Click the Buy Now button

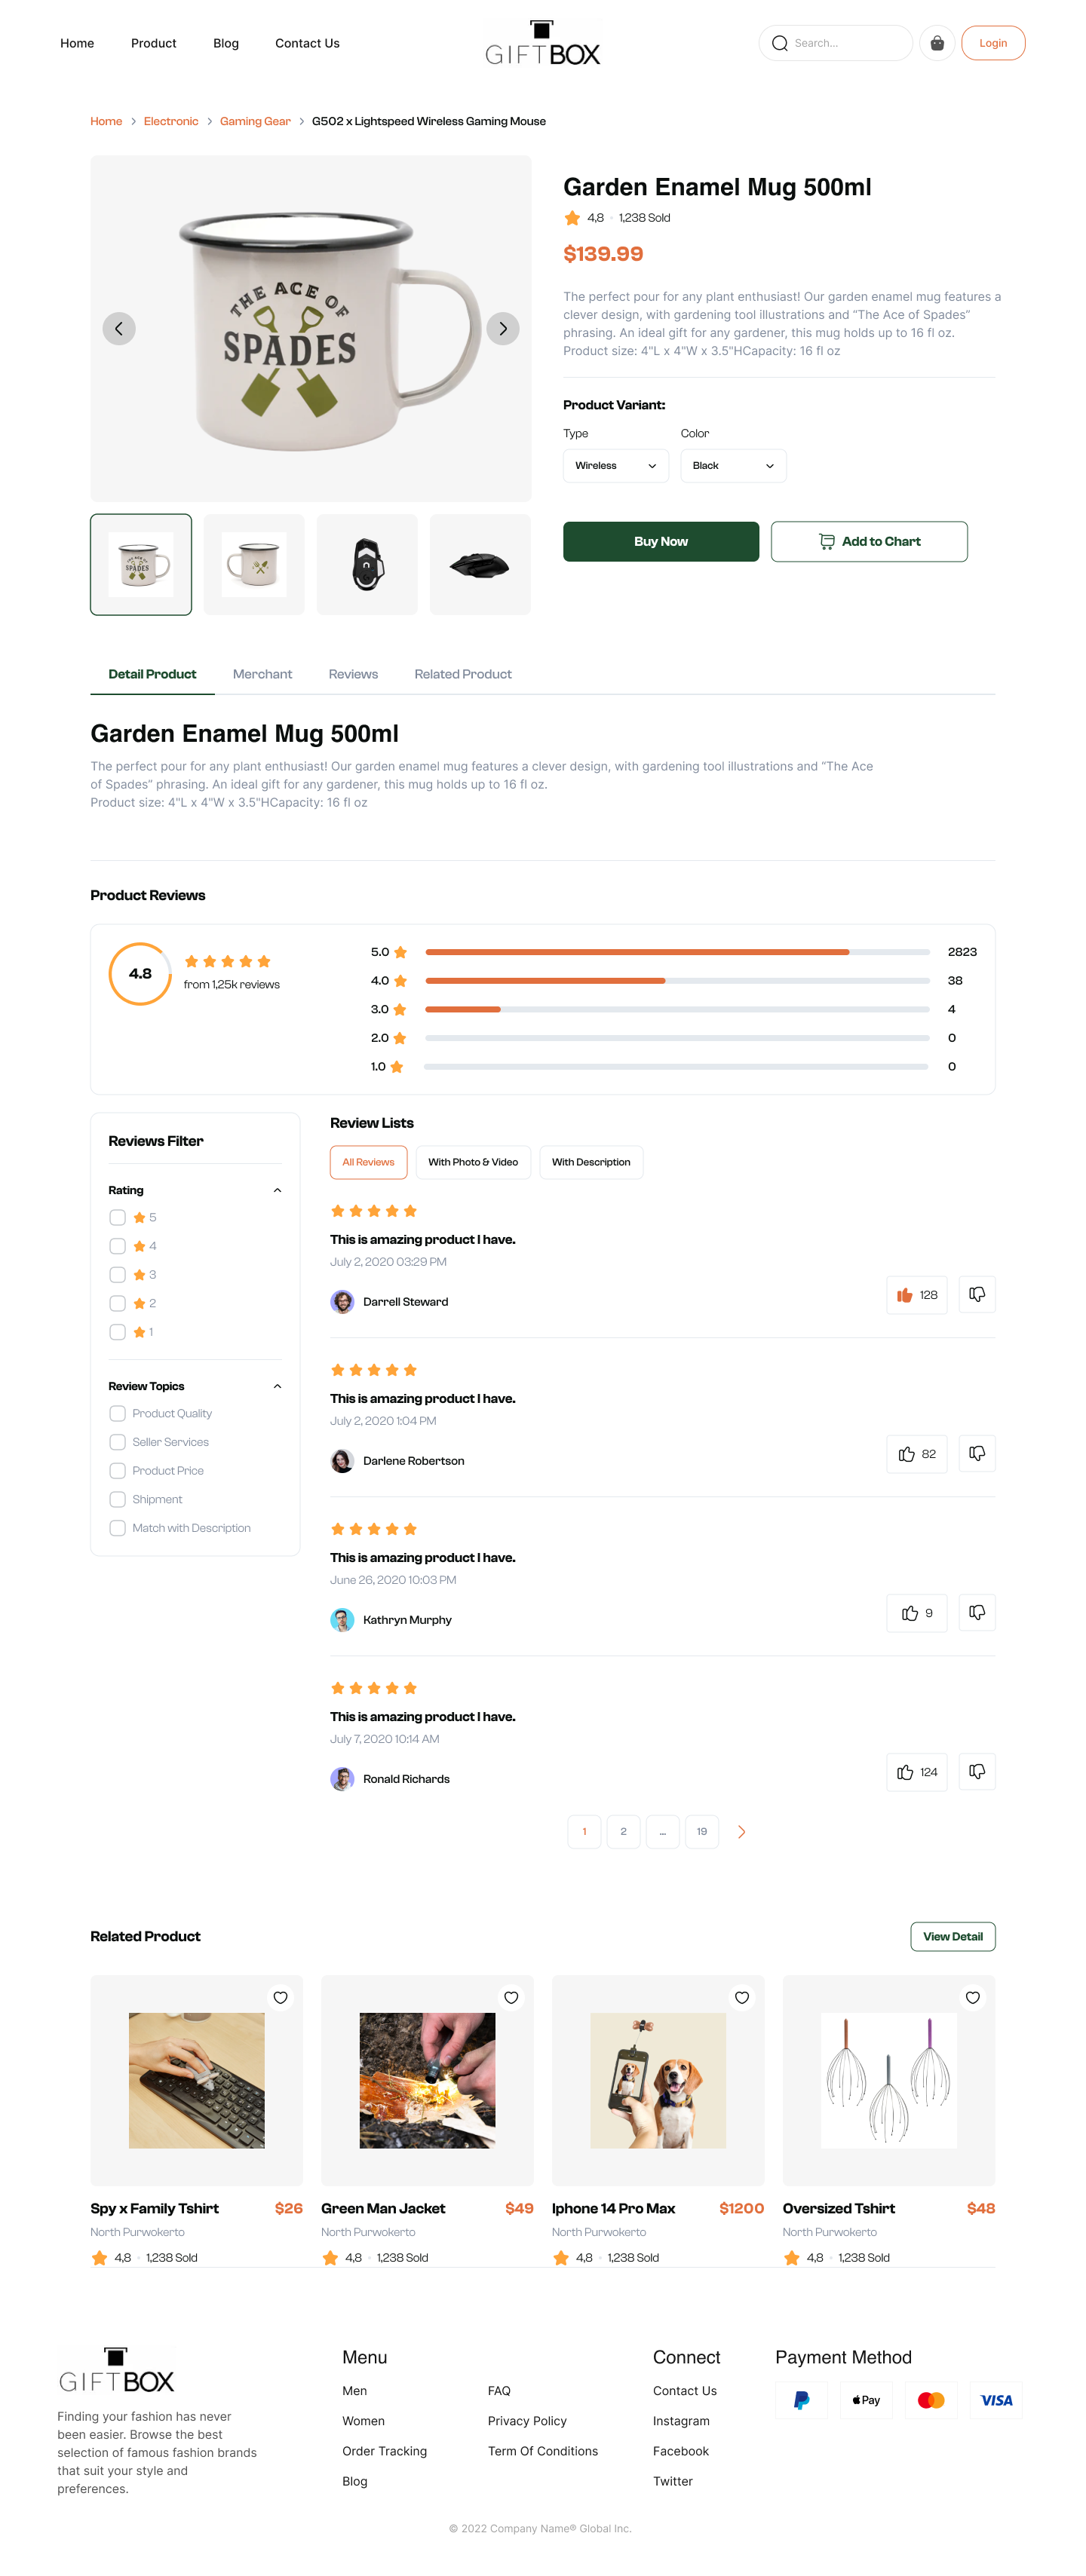660,542
